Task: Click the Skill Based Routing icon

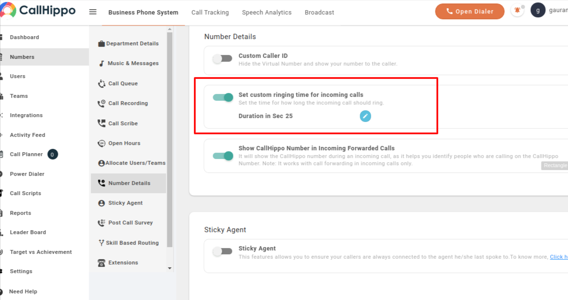Action: tap(101, 243)
